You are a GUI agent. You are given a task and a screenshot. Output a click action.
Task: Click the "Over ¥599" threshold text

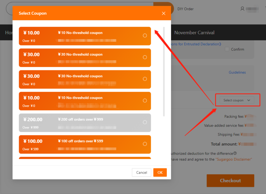pyautogui.click(x=31, y=149)
